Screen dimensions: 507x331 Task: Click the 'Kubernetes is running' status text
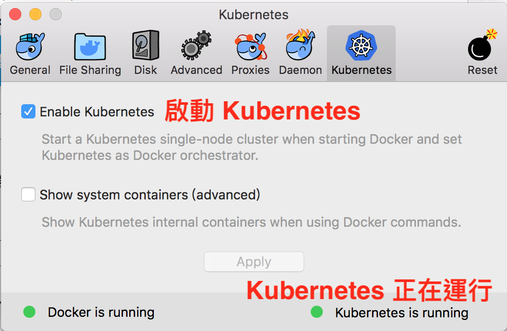click(402, 313)
